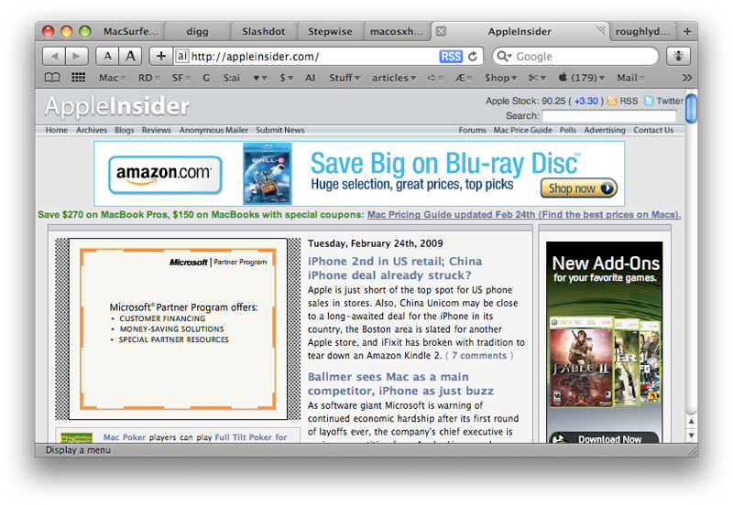Open the $ bookmark folder
Viewport: 733px width, 505px height.
click(286, 78)
